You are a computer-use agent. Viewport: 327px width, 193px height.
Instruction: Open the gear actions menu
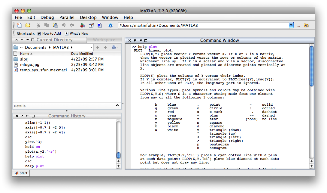point(115,47)
